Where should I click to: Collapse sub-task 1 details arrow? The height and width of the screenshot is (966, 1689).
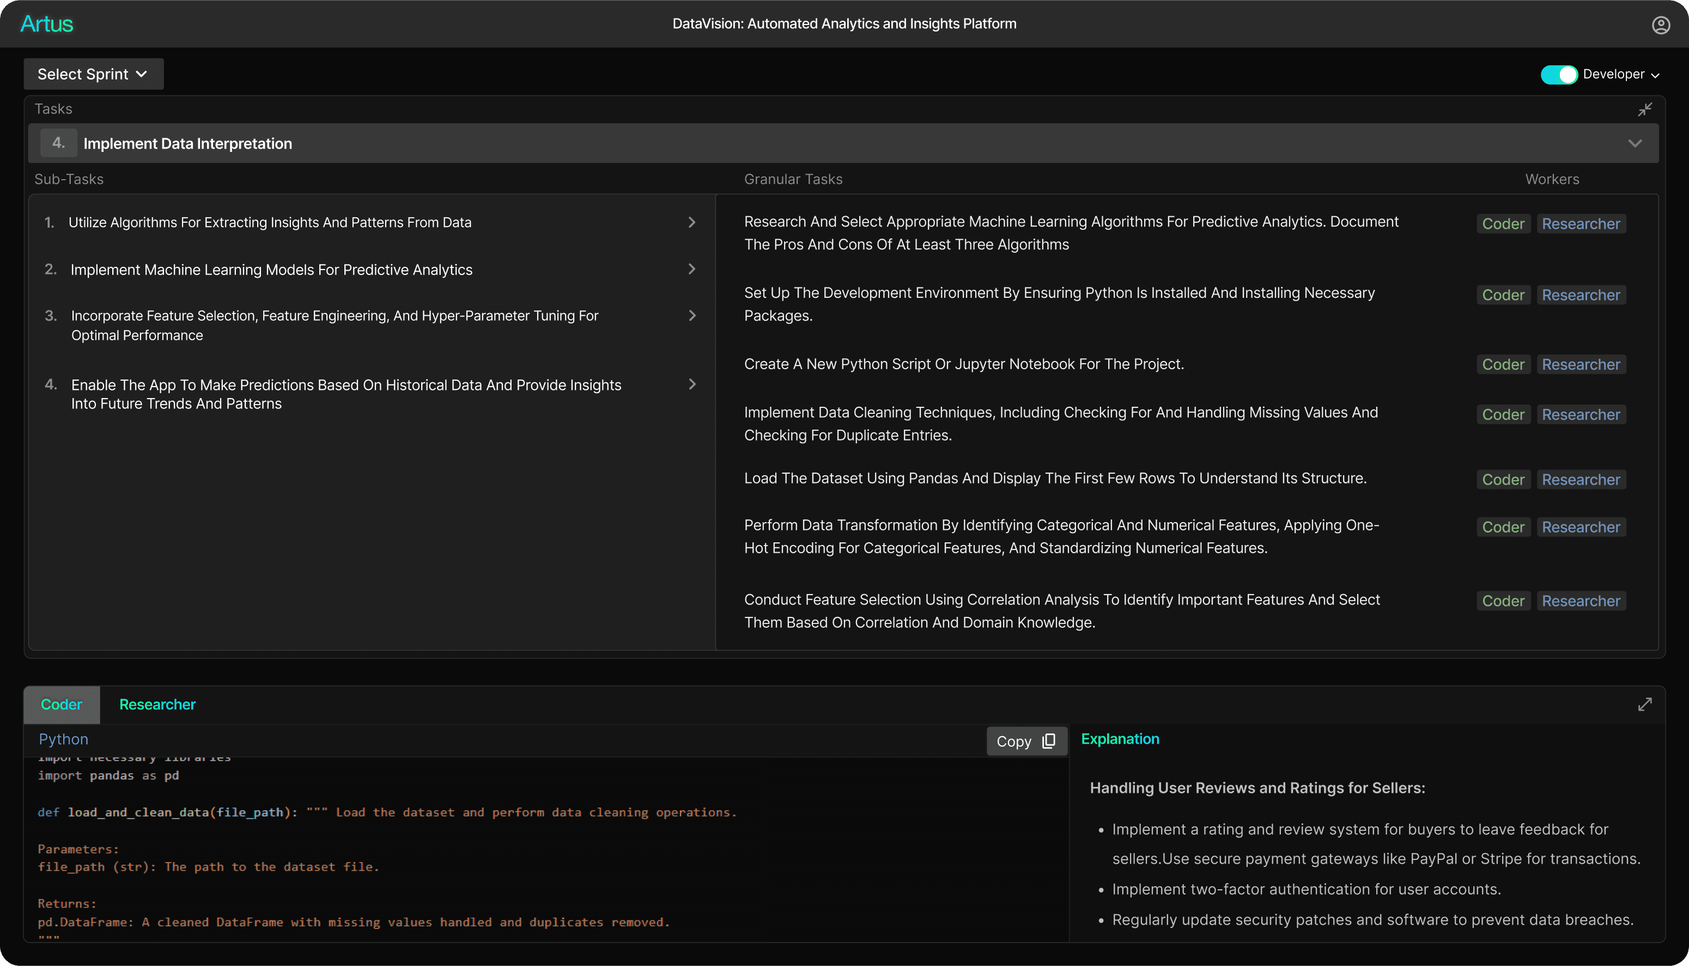click(x=692, y=222)
